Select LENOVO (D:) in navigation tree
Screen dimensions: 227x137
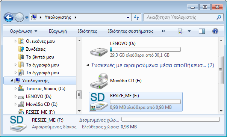tap(39, 96)
